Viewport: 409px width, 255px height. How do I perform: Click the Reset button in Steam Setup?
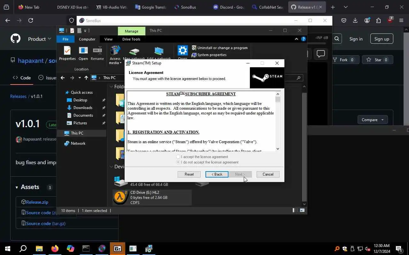click(189, 174)
